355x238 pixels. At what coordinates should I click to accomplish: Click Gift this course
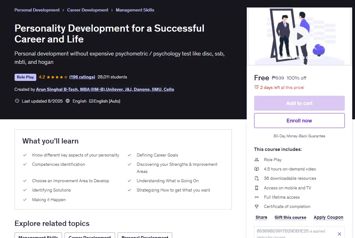click(290, 217)
